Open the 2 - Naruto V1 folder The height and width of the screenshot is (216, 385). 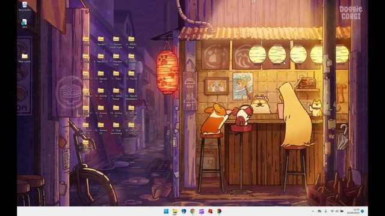(100, 41)
